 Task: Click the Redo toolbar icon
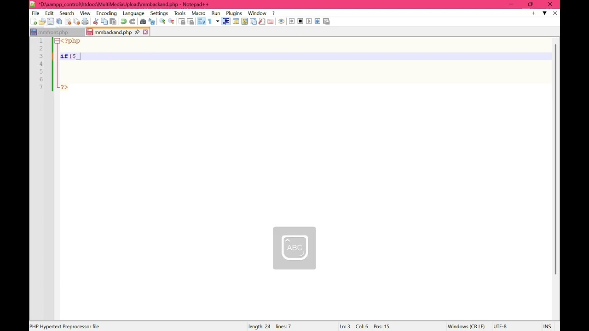(x=132, y=21)
